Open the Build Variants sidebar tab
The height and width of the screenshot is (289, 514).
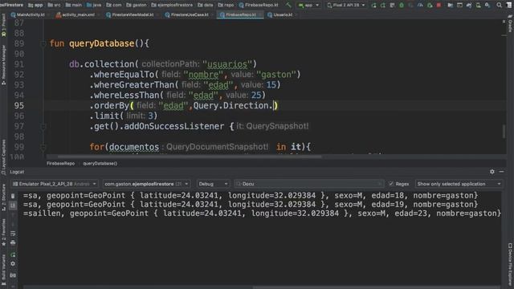tap(3, 270)
